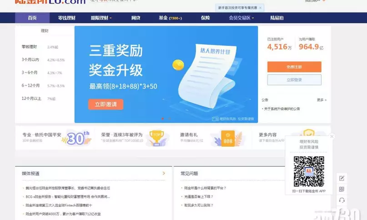Viewport: 367px width, 220px height.
Task: Expand the 期限理财 dropdown menu
Action: tap(101, 18)
